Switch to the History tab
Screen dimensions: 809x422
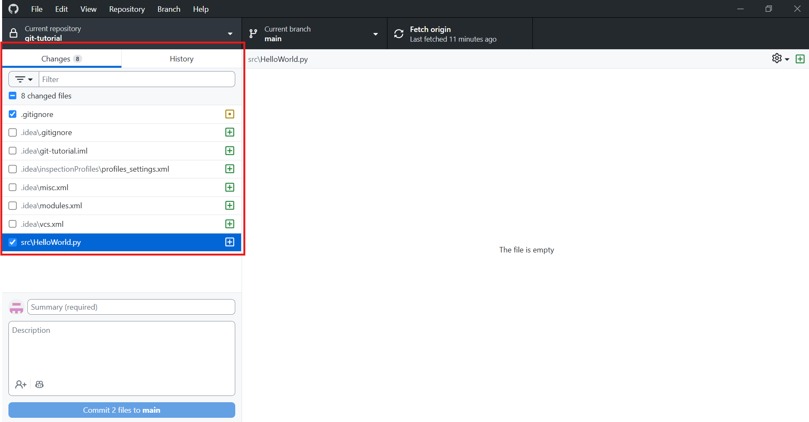coord(181,59)
